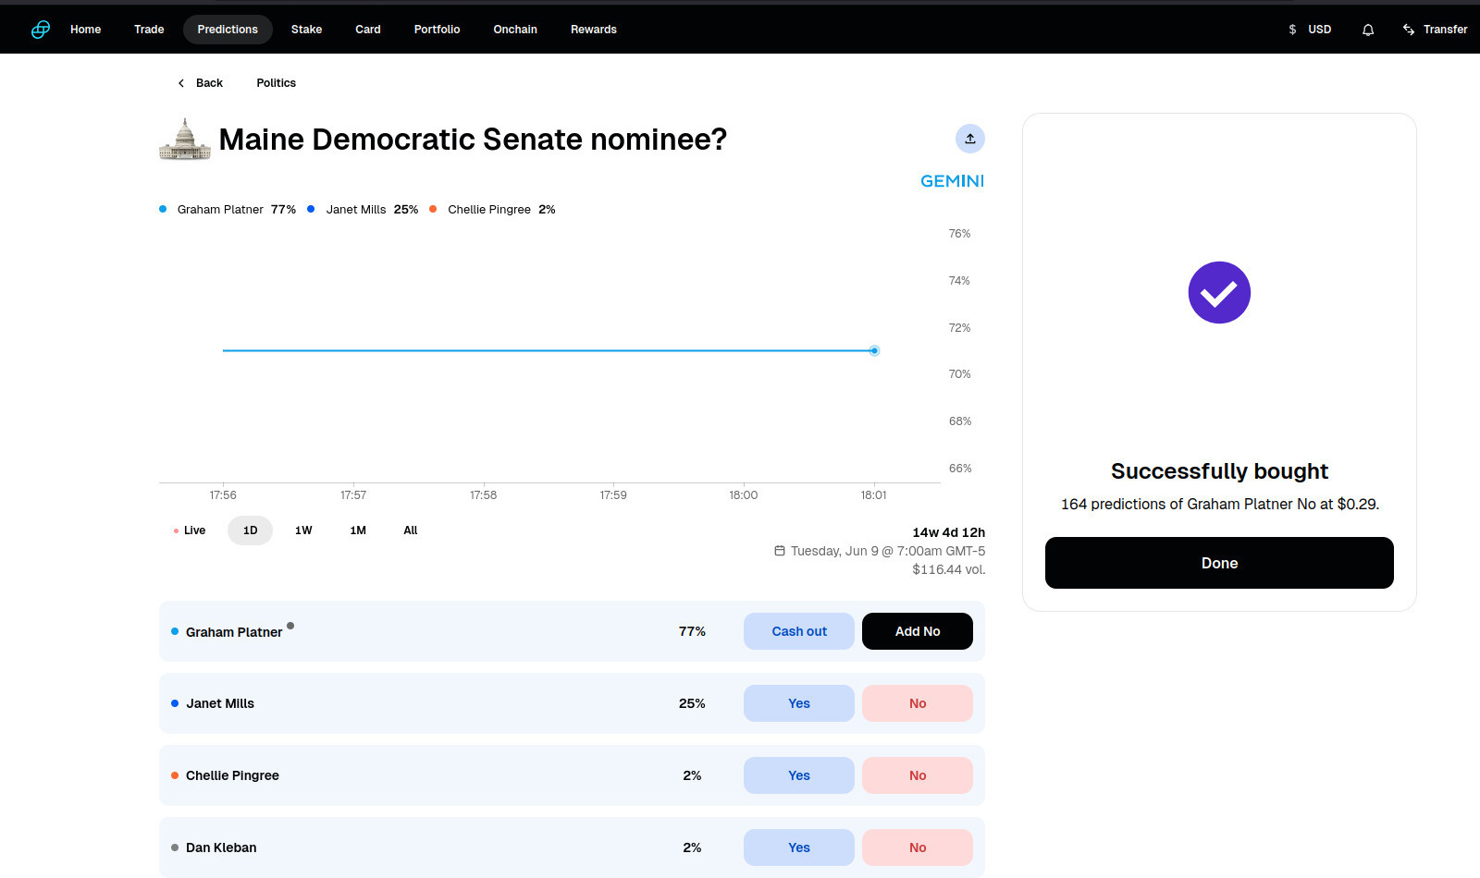The image size is (1480, 878).
Task: Choose Yes for Chellie Pingree
Action: [x=799, y=775]
